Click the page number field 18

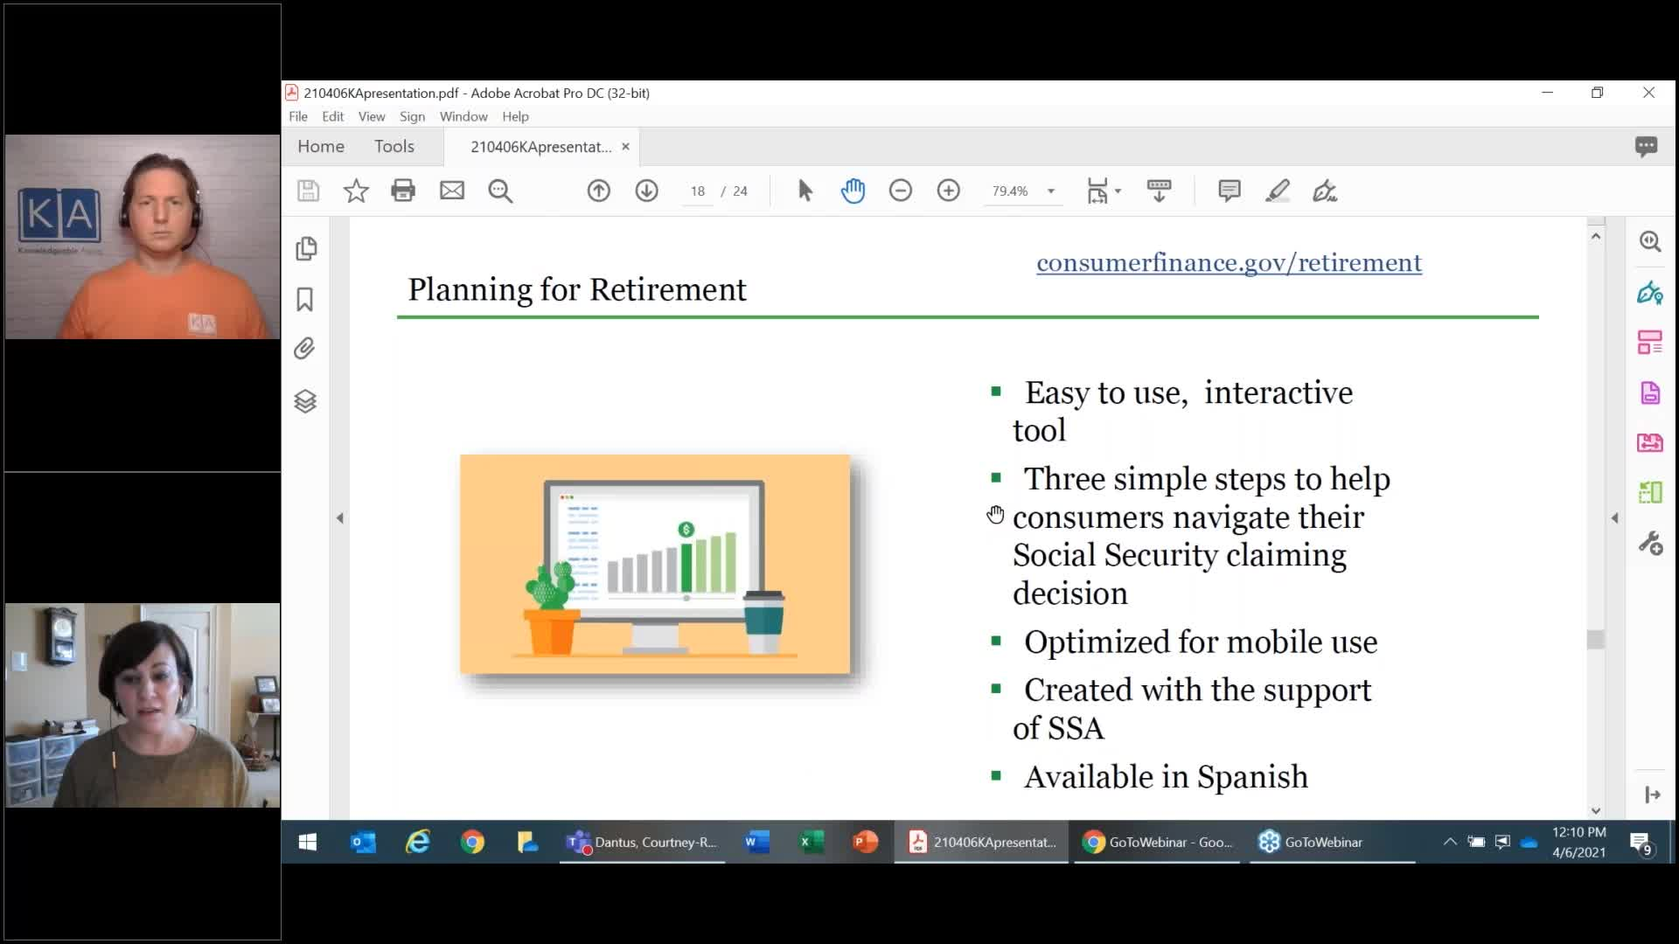698,191
